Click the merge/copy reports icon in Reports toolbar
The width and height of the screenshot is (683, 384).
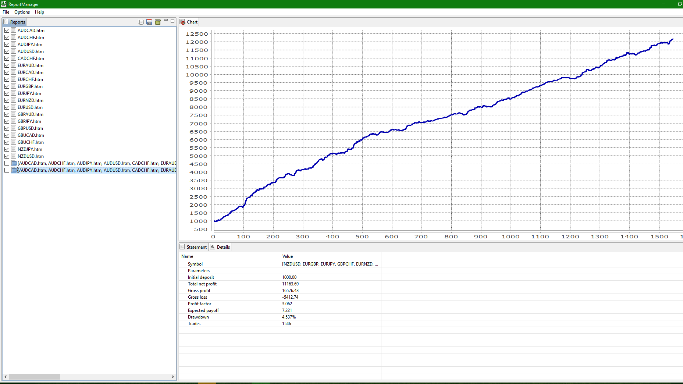pyautogui.click(x=141, y=22)
